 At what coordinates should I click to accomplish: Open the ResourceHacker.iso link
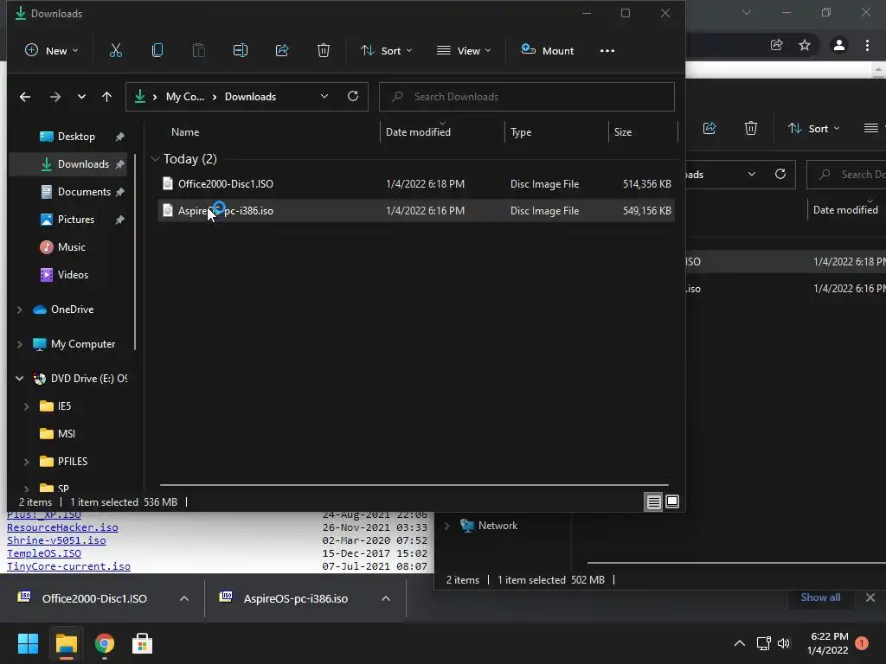point(62,527)
